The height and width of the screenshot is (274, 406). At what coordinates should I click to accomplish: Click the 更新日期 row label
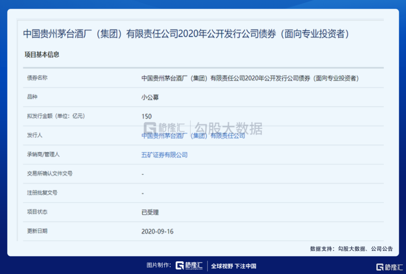[37, 231]
